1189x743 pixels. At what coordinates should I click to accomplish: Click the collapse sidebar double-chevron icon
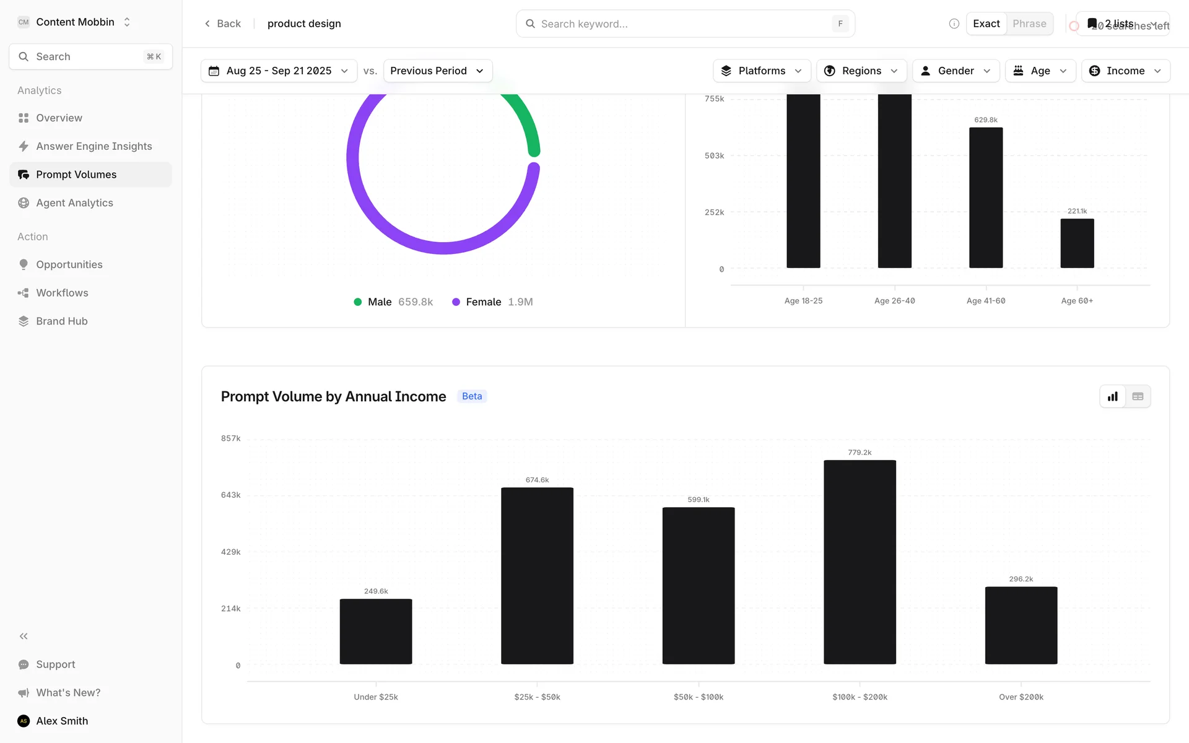(x=24, y=636)
